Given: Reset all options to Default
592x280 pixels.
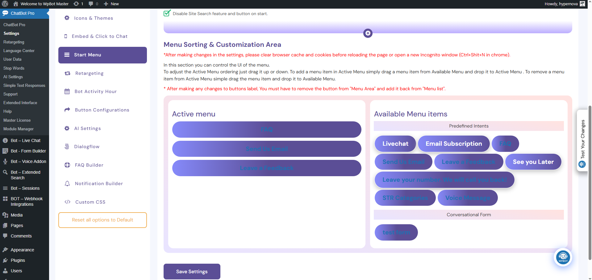Looking at the screenshot, I should tap(102, 220).
